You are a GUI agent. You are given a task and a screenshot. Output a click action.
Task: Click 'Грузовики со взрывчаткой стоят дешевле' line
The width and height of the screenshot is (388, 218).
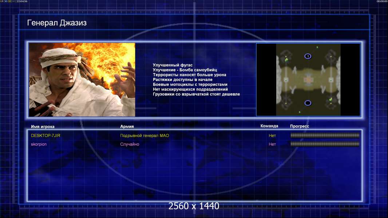tap(196, 94)
